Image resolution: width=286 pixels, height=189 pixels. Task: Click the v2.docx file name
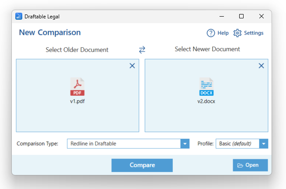(206, 101)
